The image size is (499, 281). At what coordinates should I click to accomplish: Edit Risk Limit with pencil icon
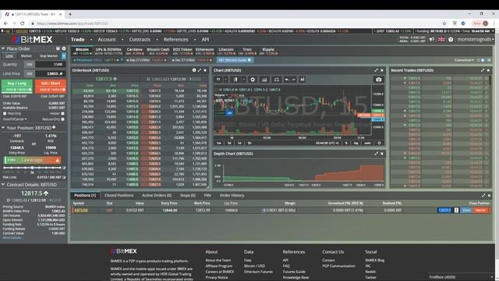64,177
